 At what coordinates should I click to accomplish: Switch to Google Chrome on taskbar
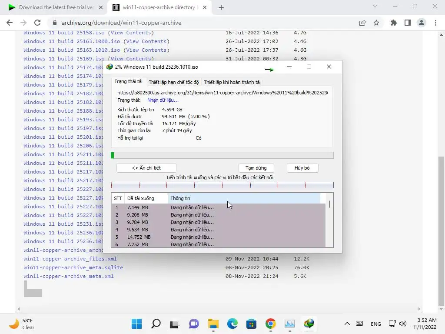point(270,324)
